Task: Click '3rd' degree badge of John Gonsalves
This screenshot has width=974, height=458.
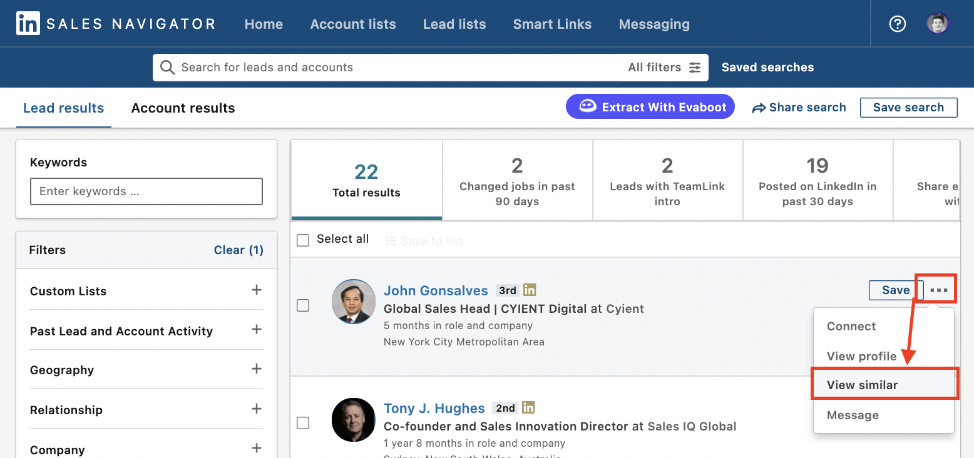Action: (x=508, y=290)
